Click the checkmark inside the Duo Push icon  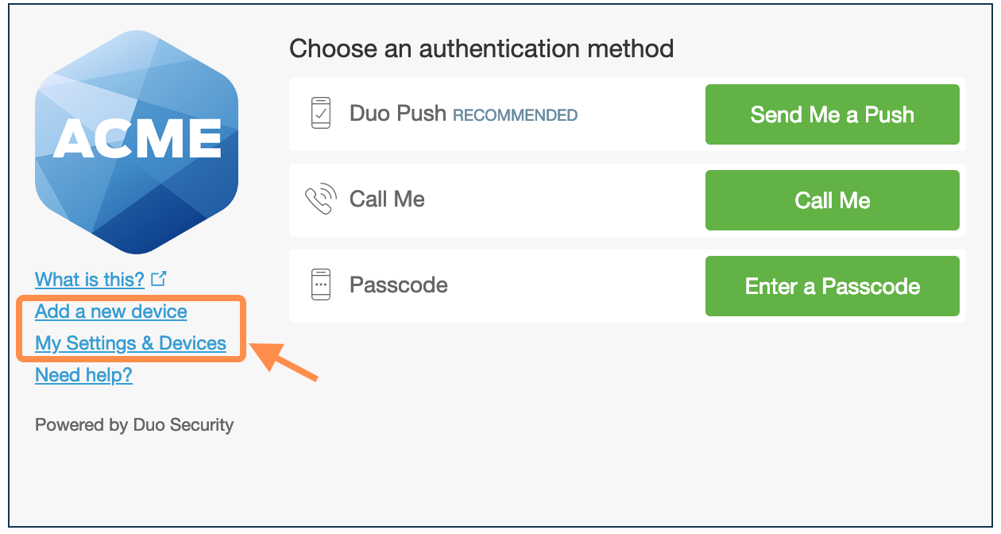click(322, 114)
